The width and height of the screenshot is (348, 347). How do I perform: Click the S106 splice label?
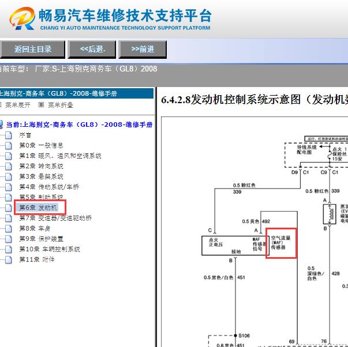point(244,335)
